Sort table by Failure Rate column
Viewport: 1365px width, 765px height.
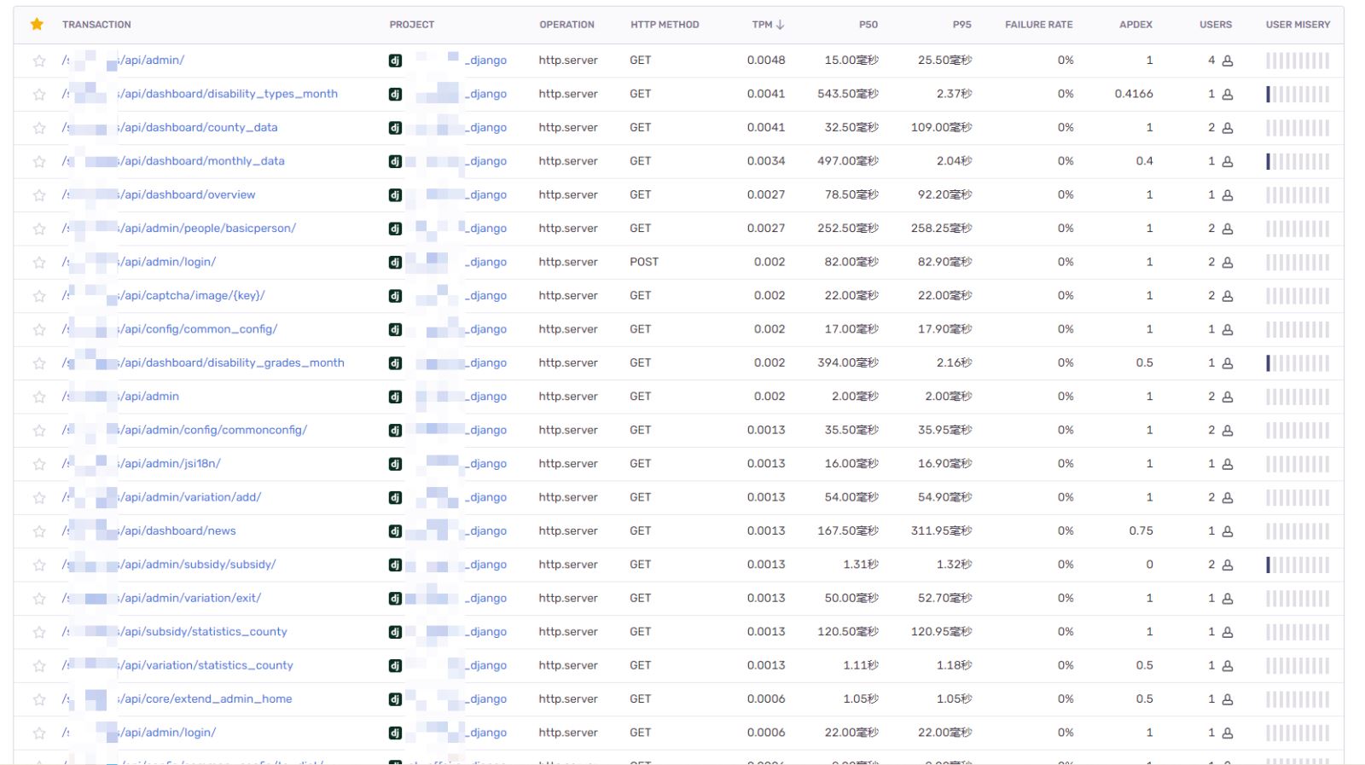(1038, 25)
